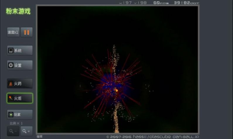Image resolution: width=233 pixels, height=139 pixels.
Task: Select the highlighted 火炬 torch element
Action: click(20, 98)
